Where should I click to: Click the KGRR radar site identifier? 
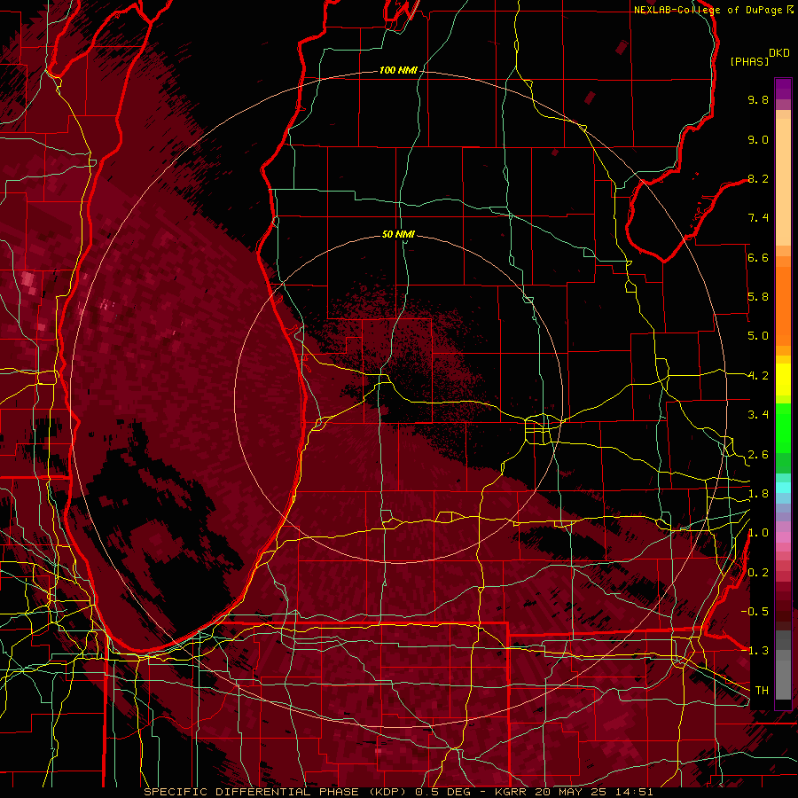click(511, 792)
